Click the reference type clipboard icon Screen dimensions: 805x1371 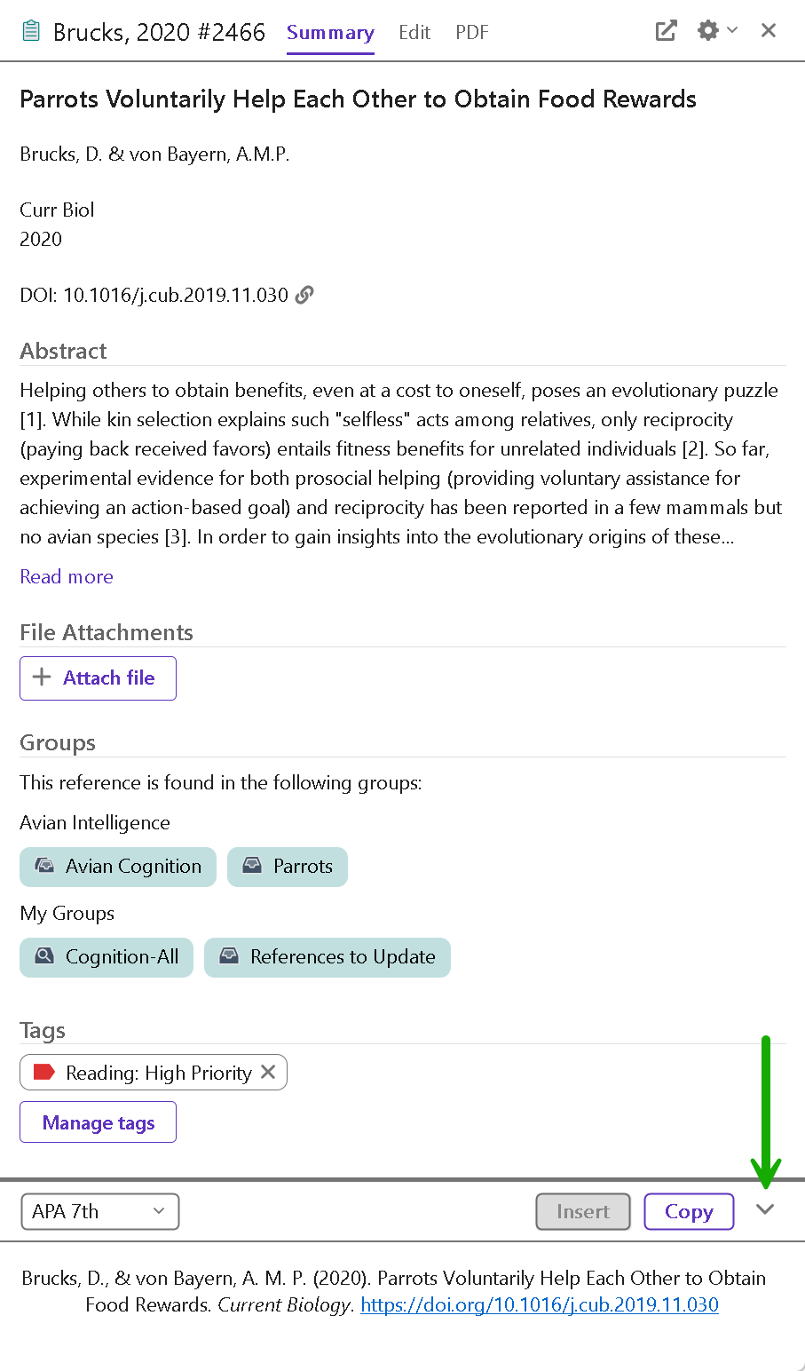31,32
